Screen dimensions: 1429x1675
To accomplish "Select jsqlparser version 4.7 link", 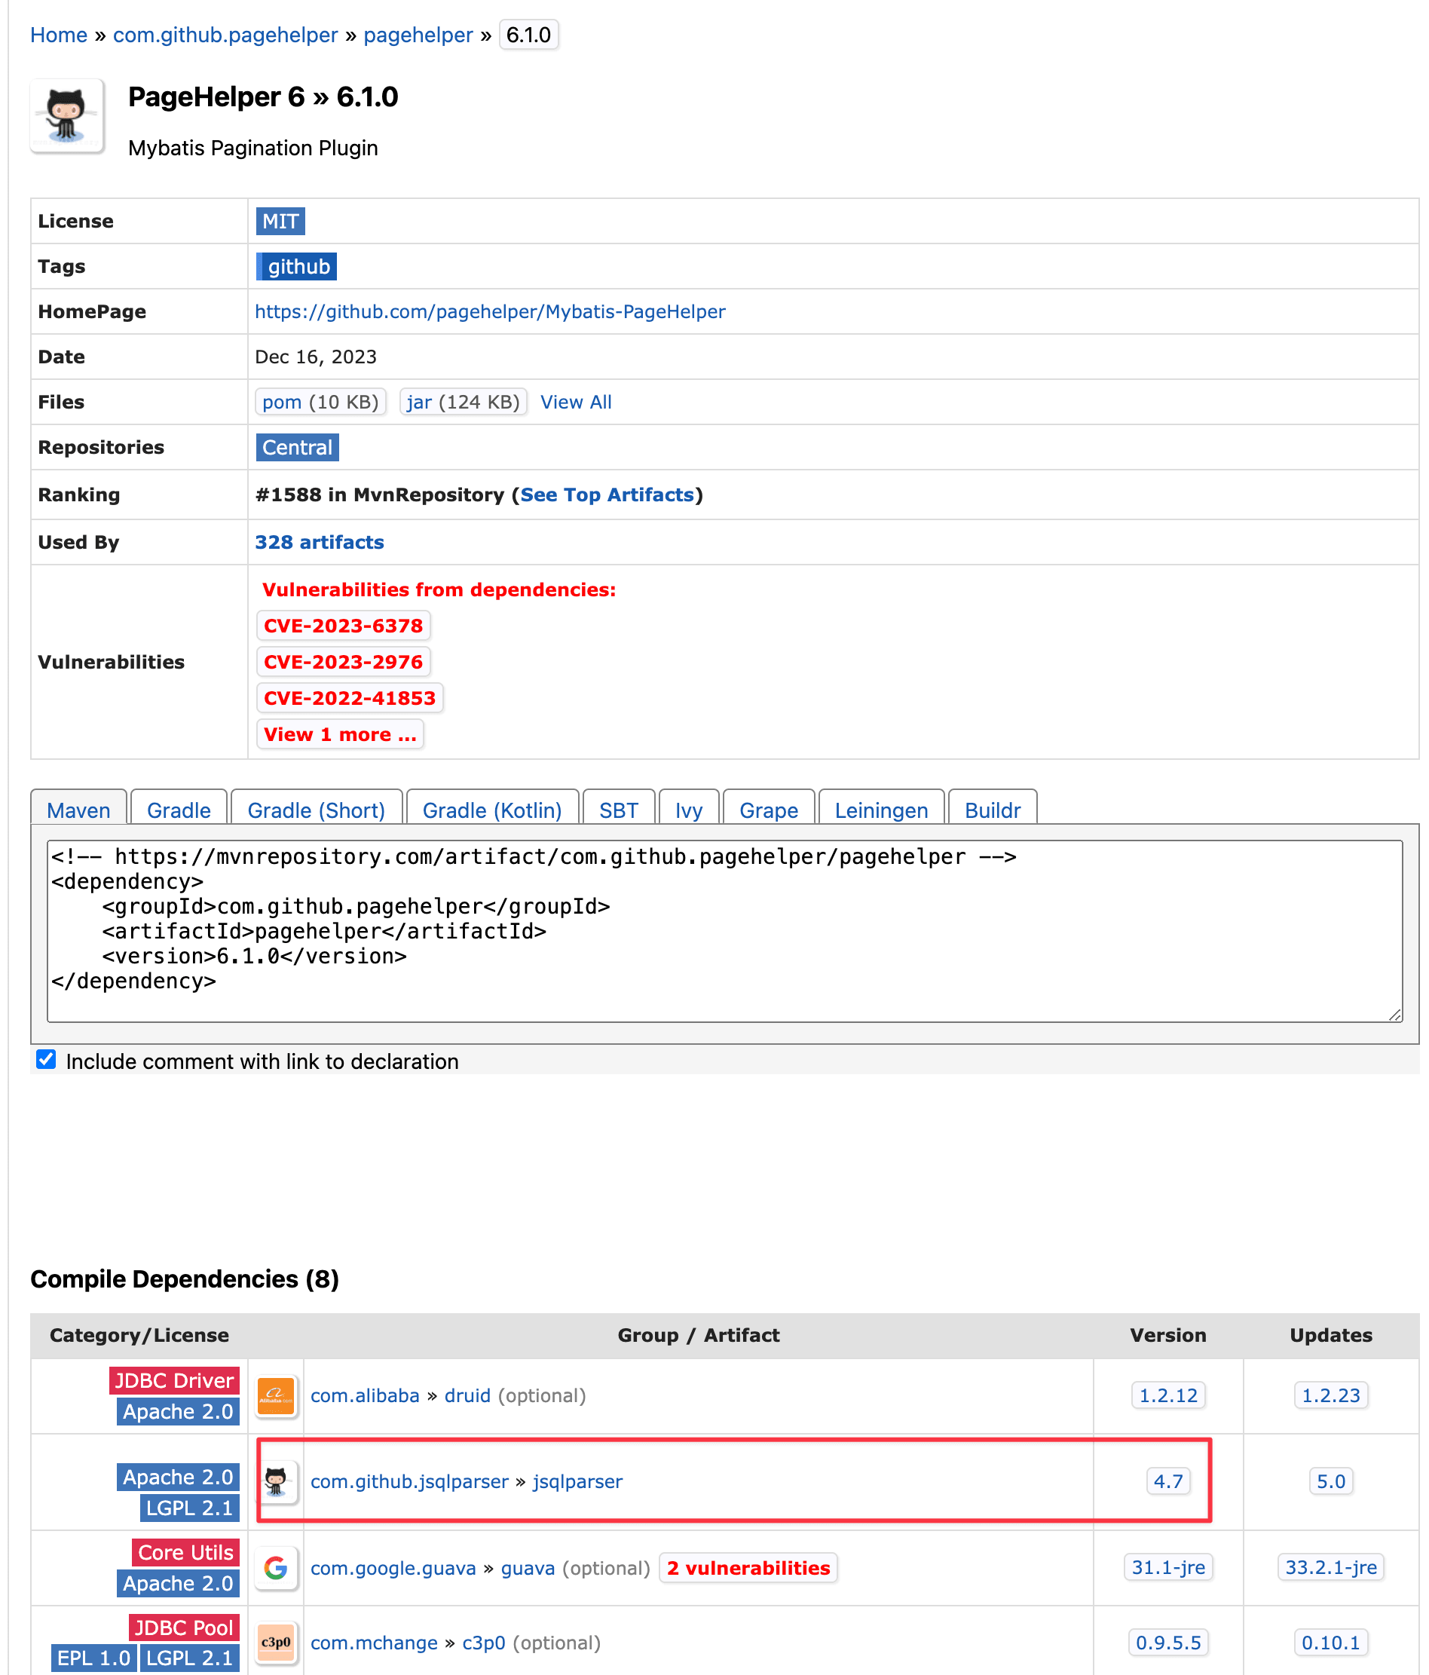I will tap(1168, 1481).
